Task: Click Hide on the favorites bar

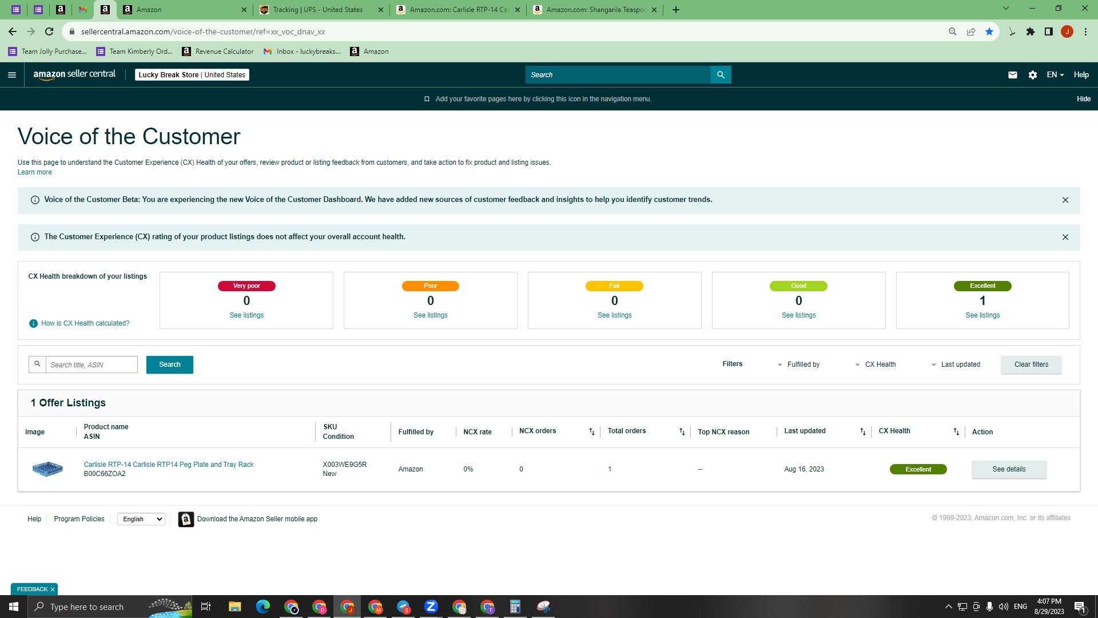Action: coord(1084,99)
